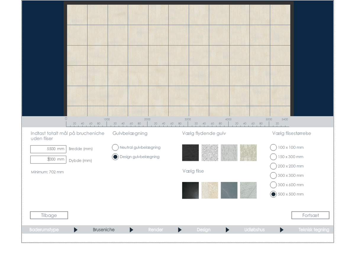Go to the Render step
This screenshot has height=266, width=355.
(x=156, y=230)
